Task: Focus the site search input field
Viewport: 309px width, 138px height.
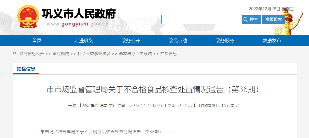Action: [x=201, y=20]
